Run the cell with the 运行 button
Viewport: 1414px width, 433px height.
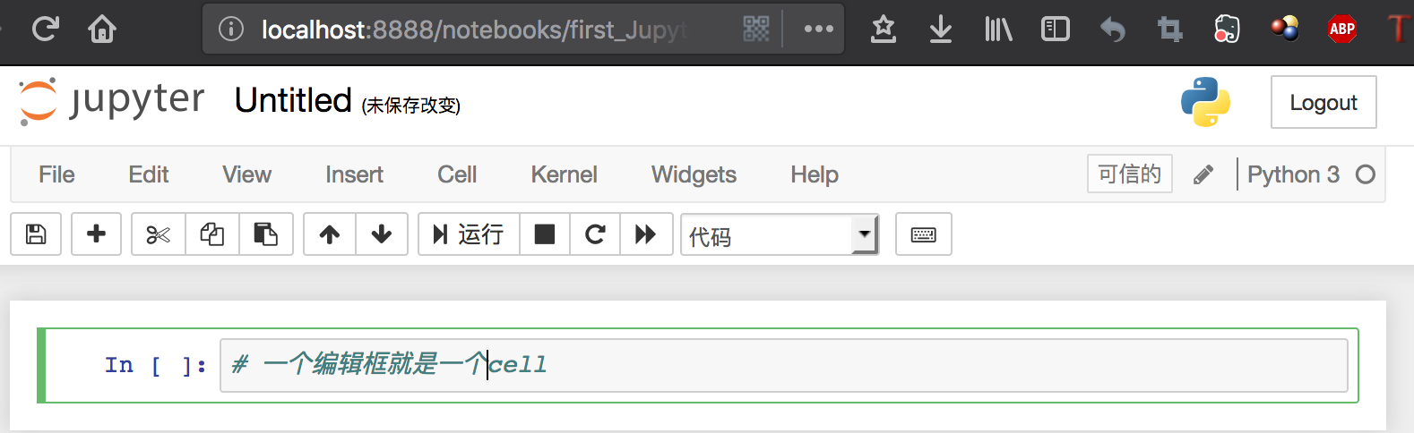click(469, 234)
